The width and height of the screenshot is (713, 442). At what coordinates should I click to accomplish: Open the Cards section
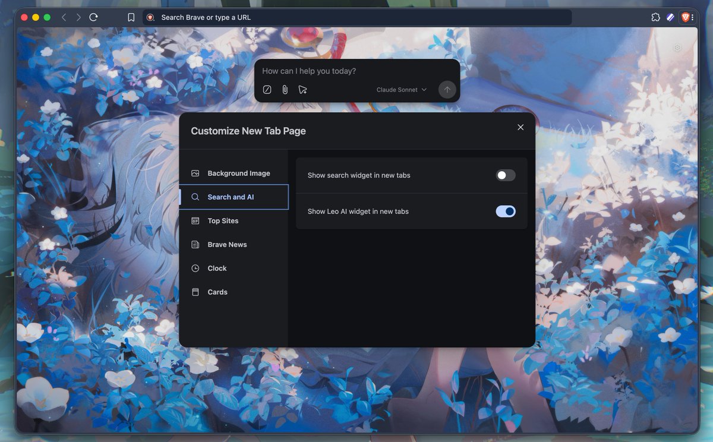234,292
